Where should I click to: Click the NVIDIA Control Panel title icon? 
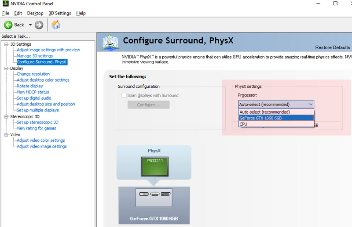[6, 4]
